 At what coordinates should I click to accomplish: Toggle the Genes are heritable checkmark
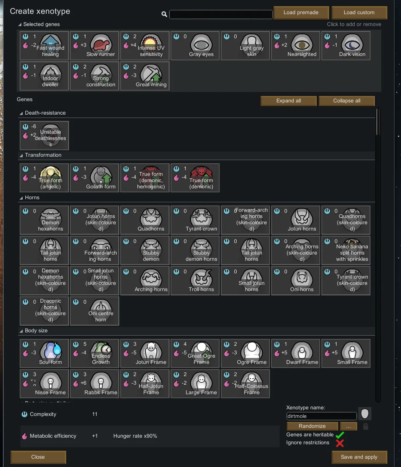coord(340,435)
